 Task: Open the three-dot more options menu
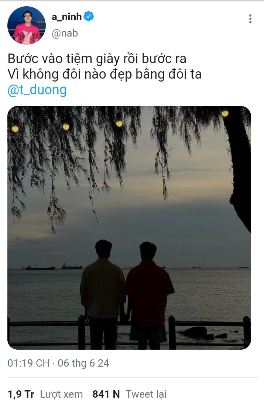click(250, 19)
